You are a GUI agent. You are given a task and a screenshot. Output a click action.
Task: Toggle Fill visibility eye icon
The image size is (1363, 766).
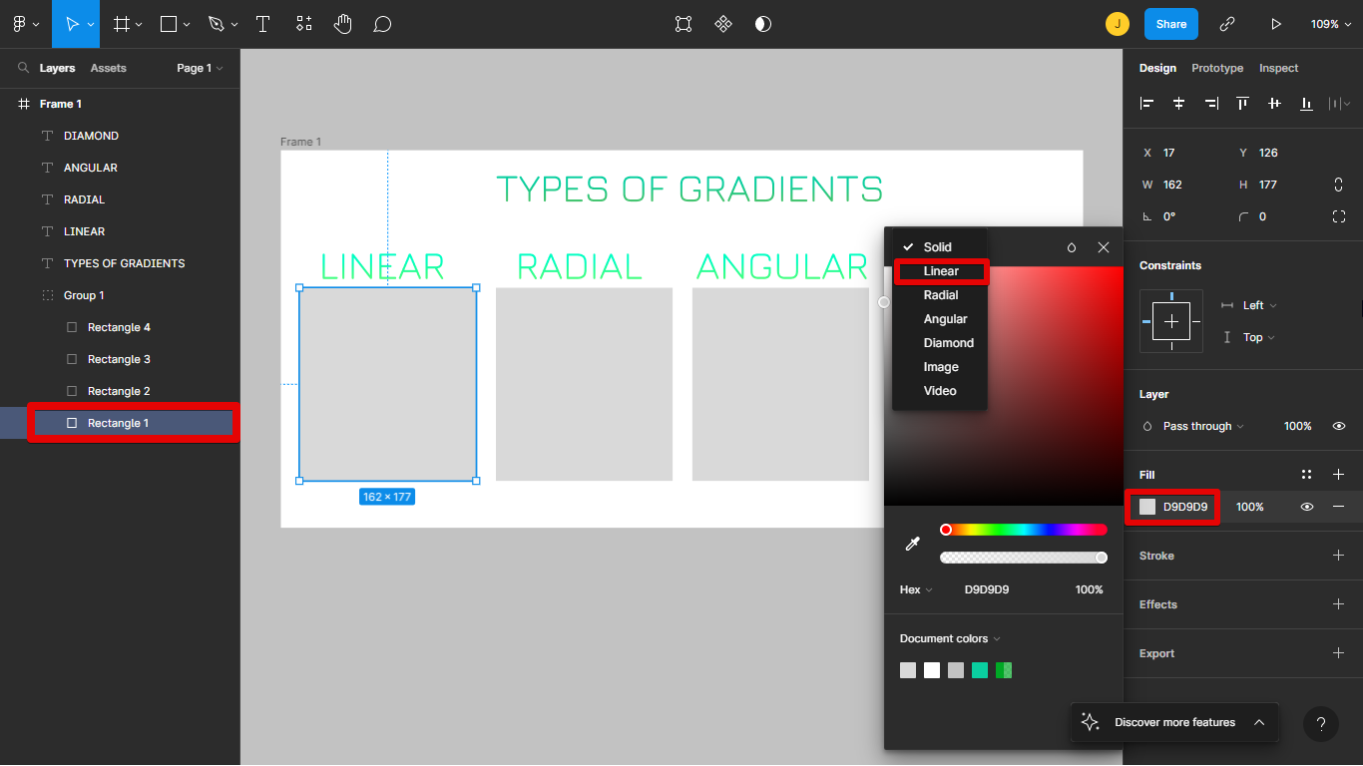[x=1307, y=507]
